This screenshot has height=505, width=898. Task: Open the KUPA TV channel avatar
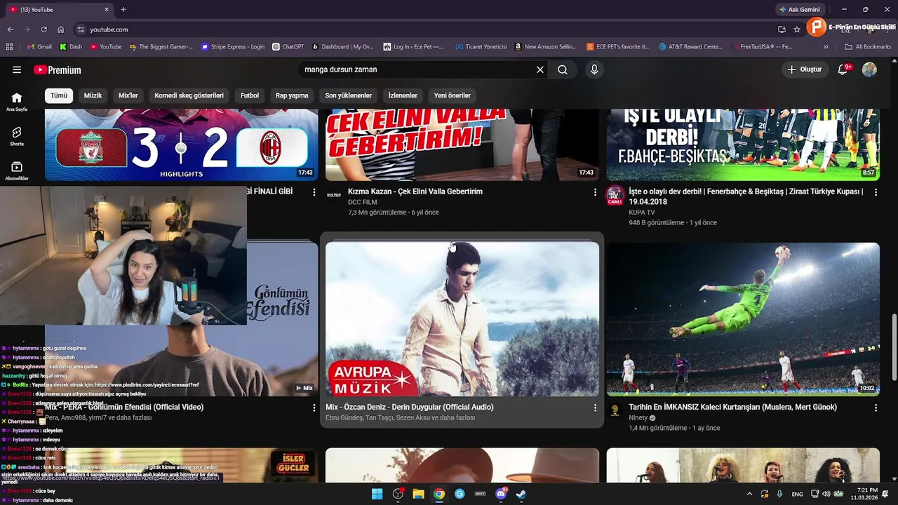615,196
